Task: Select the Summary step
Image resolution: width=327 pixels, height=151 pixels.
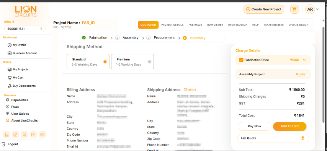Action: (x=198, y=38)
